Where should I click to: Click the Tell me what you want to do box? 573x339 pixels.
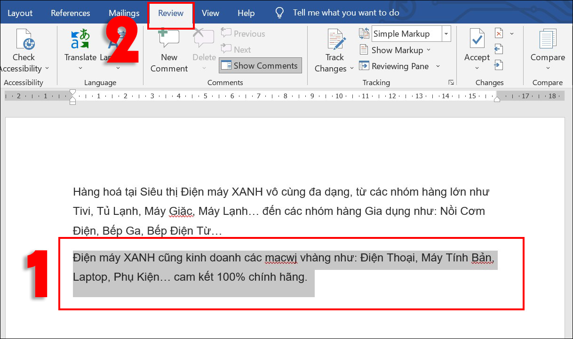pos(346,13)
